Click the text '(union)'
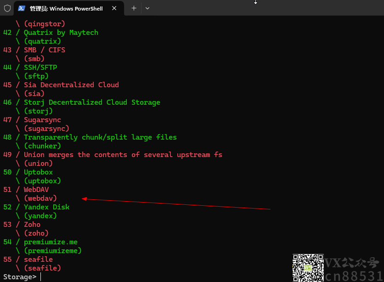 [38, 164]
